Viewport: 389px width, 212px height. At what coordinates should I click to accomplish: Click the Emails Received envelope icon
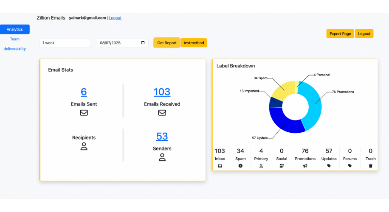162,113
